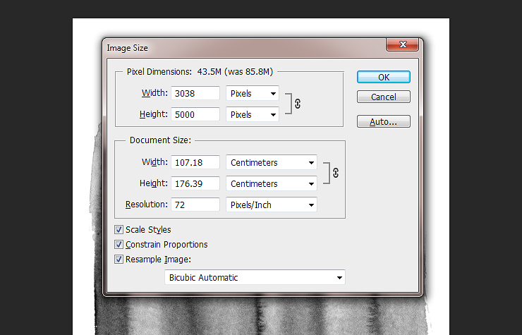Click the Document Size label
This screenshot has height=335, width=522.
[x=160, y=140]
